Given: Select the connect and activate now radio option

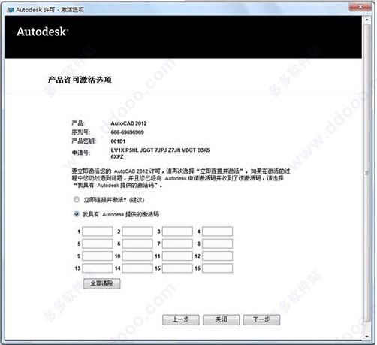Looking at the screenshot, I should (77, 200).
